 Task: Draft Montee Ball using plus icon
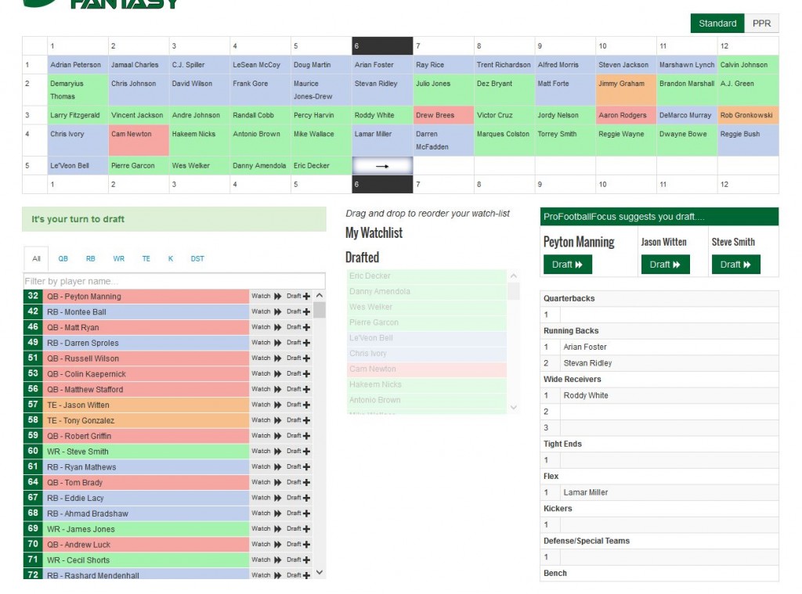click(306, 311)
